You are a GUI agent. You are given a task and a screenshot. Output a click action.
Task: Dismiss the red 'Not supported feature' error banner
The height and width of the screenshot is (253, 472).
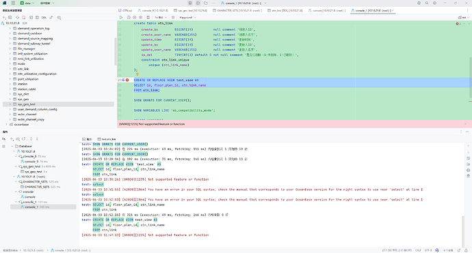(465, 124)
